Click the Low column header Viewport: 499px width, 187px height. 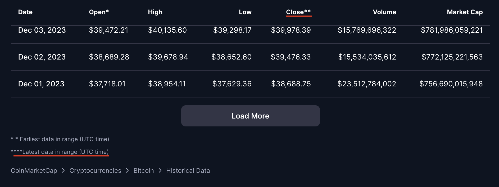tap(245, 12)
